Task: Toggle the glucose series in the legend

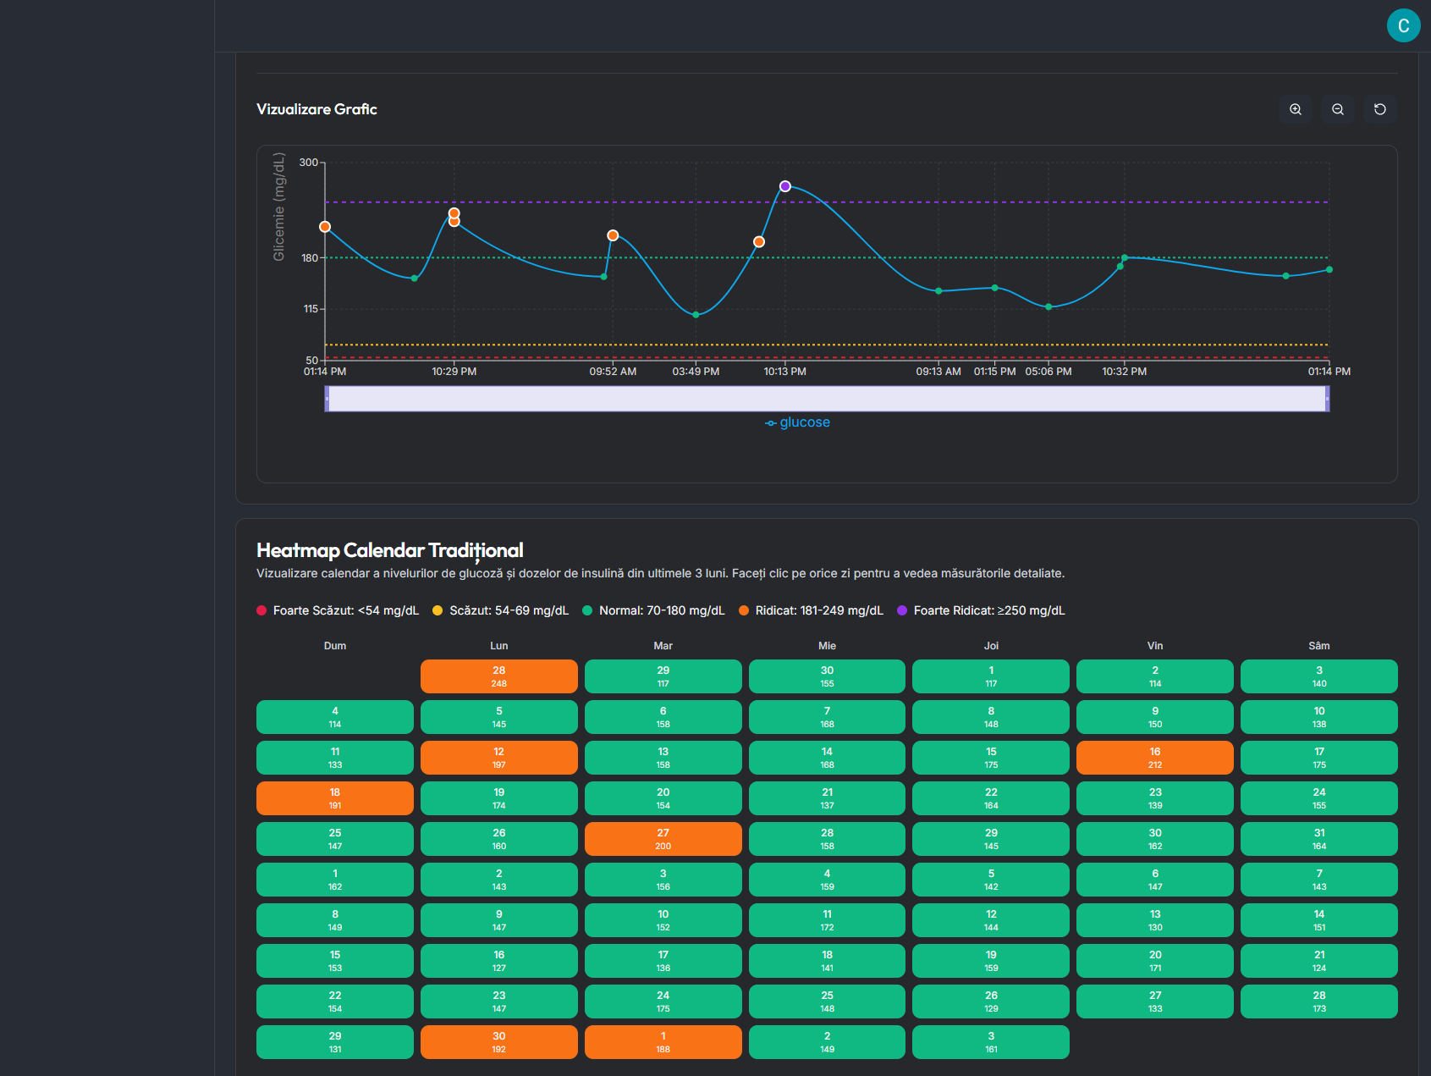Action: point(796,422)
